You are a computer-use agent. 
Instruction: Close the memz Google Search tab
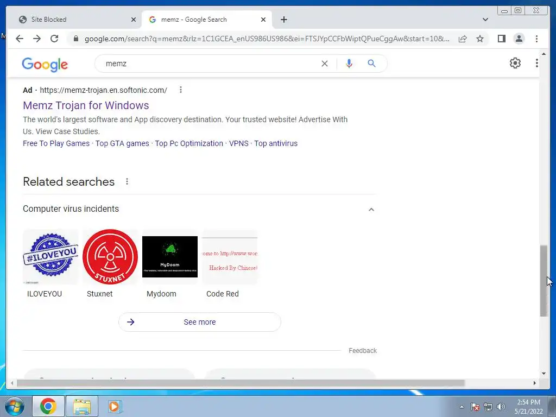click(x=263, y=20)
